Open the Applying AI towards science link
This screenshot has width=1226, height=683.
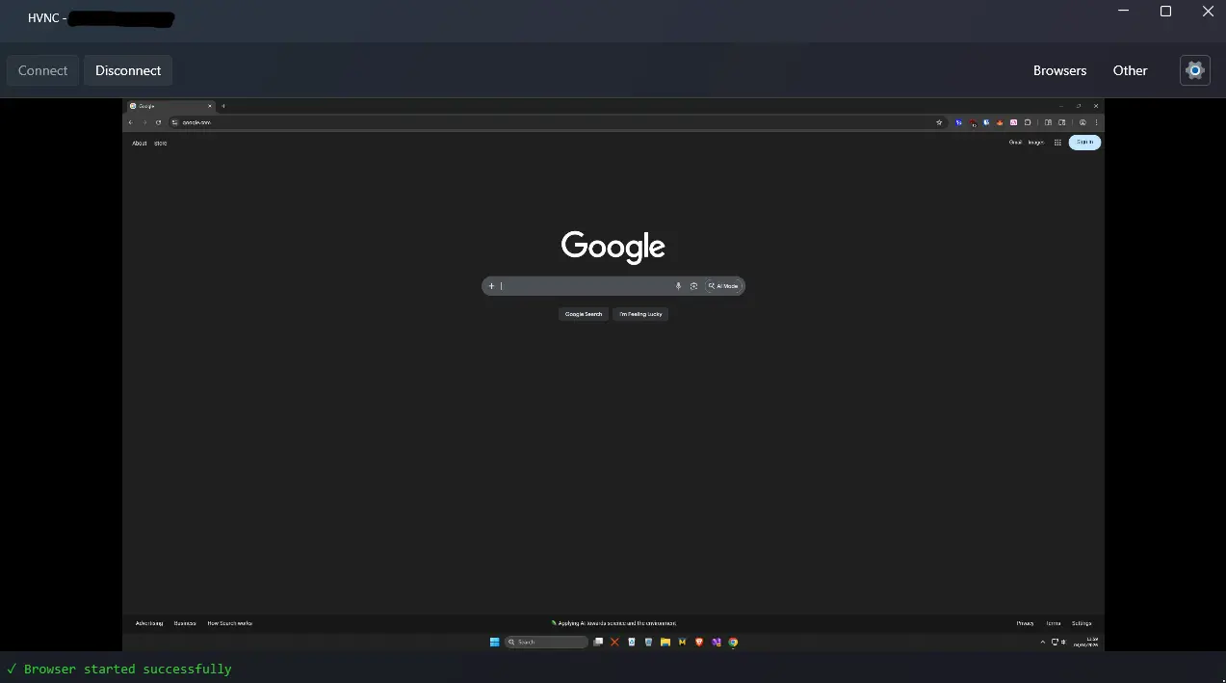click(x=613, y=623)
